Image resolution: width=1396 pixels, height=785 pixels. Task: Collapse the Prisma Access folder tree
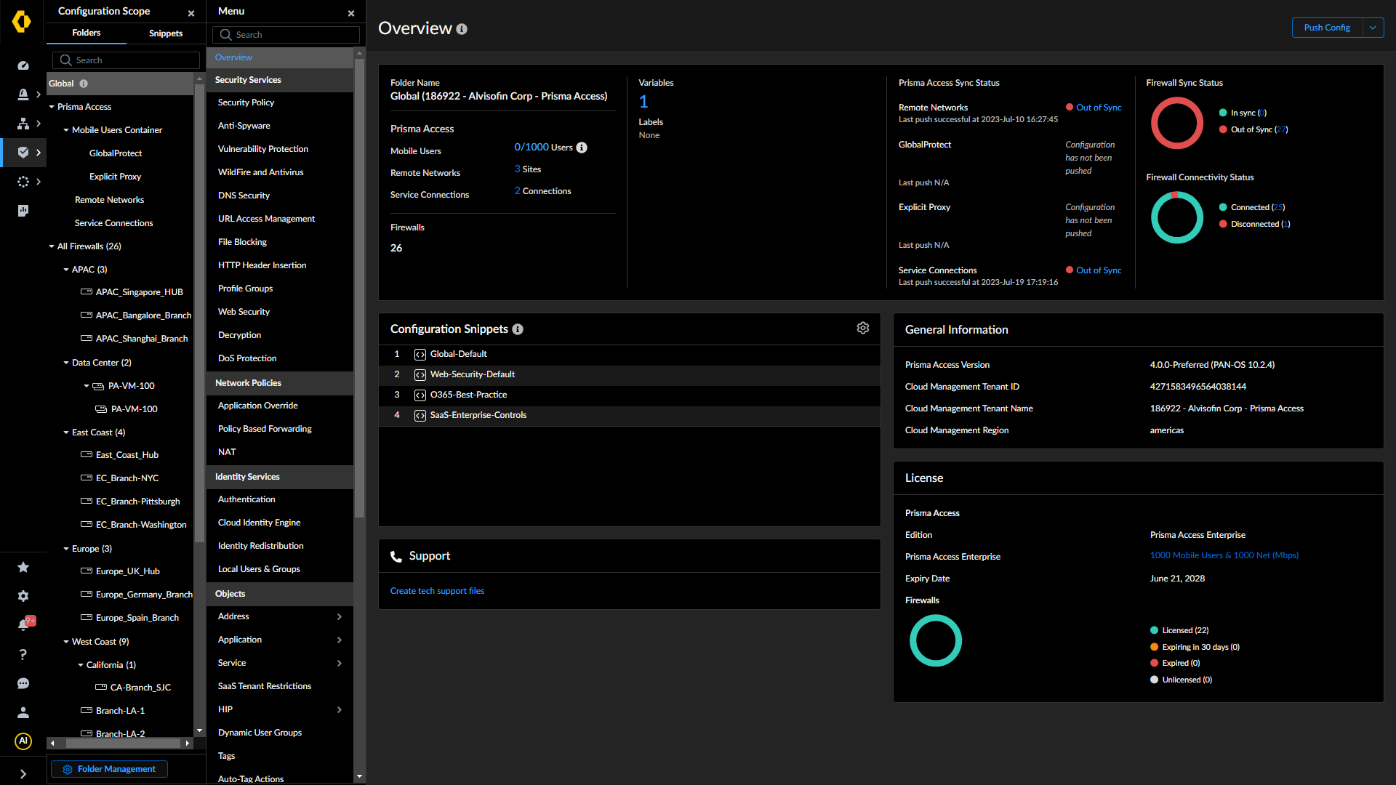pyautogui.click(x=52, y=106)
